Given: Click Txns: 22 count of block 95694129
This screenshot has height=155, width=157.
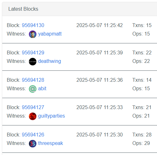Looking at the screenshot, I should coord(142,53).
